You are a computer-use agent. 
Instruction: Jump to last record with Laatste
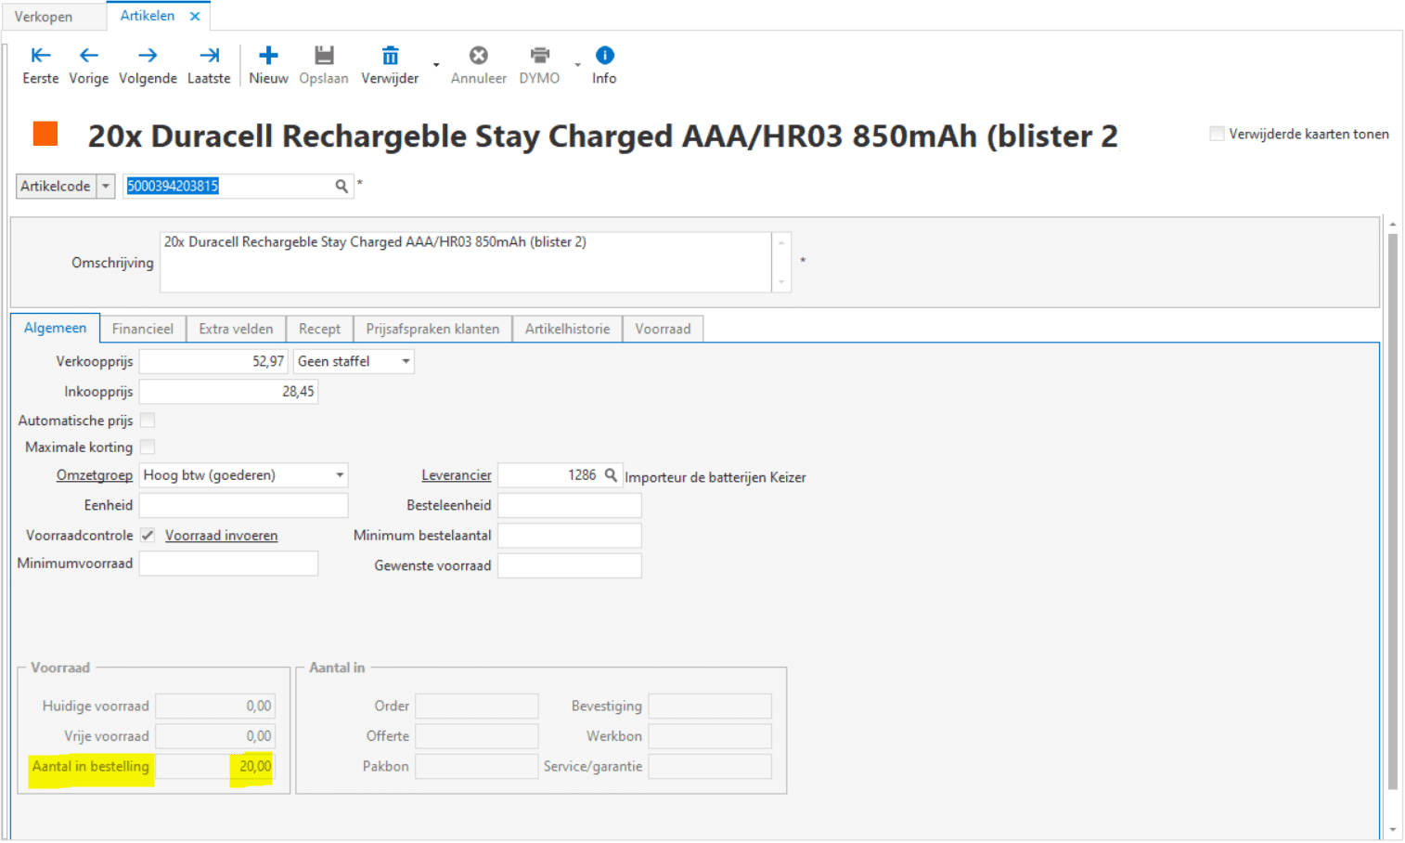click(x=209, y=66)
